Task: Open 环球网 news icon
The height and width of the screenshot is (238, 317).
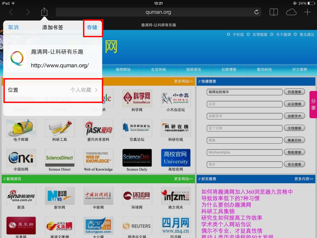Action: 137,196
